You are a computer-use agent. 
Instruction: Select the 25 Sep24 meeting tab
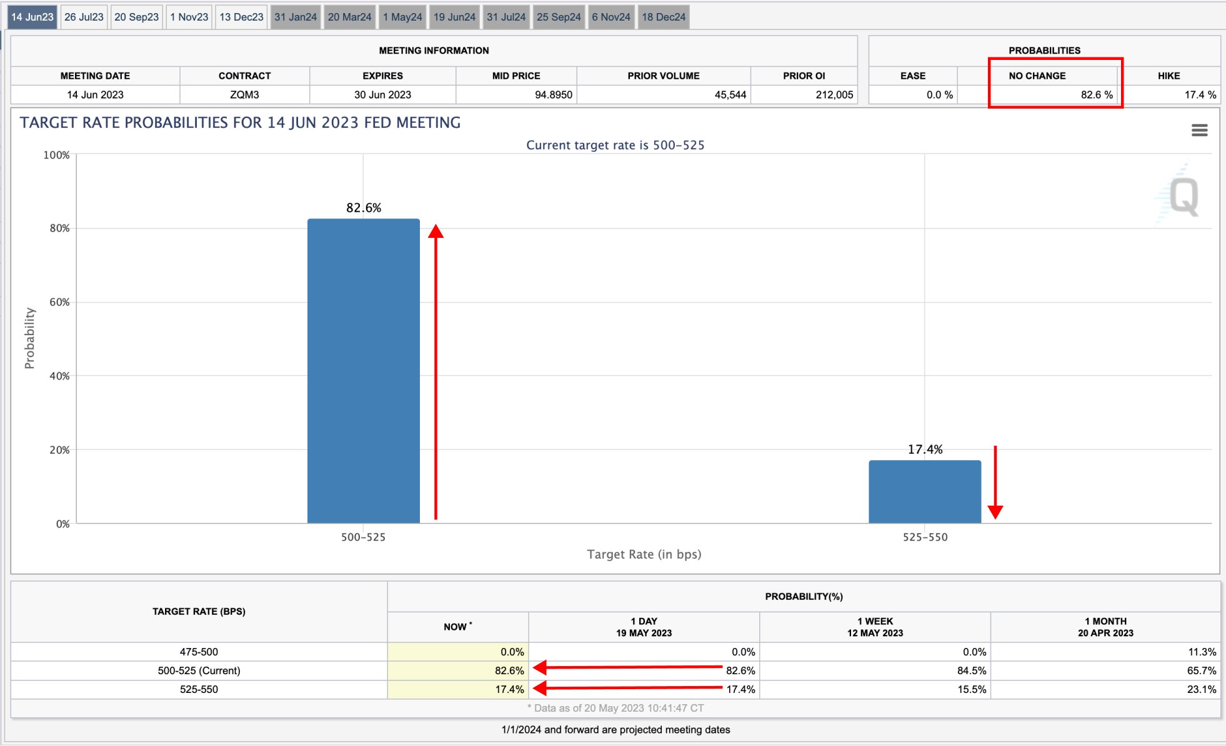tap(559, 17)
